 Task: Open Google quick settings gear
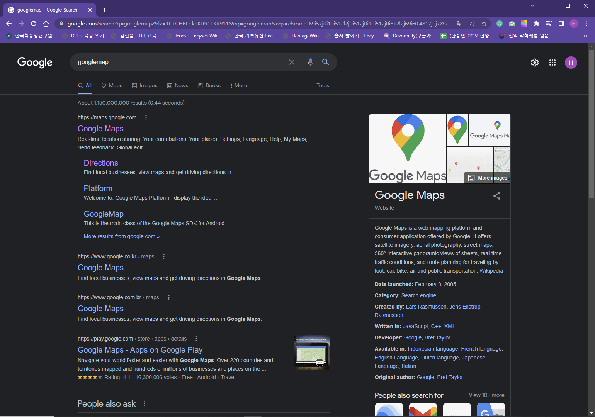click(x=535, y=63)
